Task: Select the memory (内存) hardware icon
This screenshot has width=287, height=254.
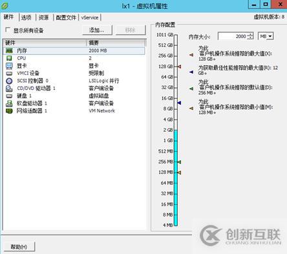Action: [9, 50]
